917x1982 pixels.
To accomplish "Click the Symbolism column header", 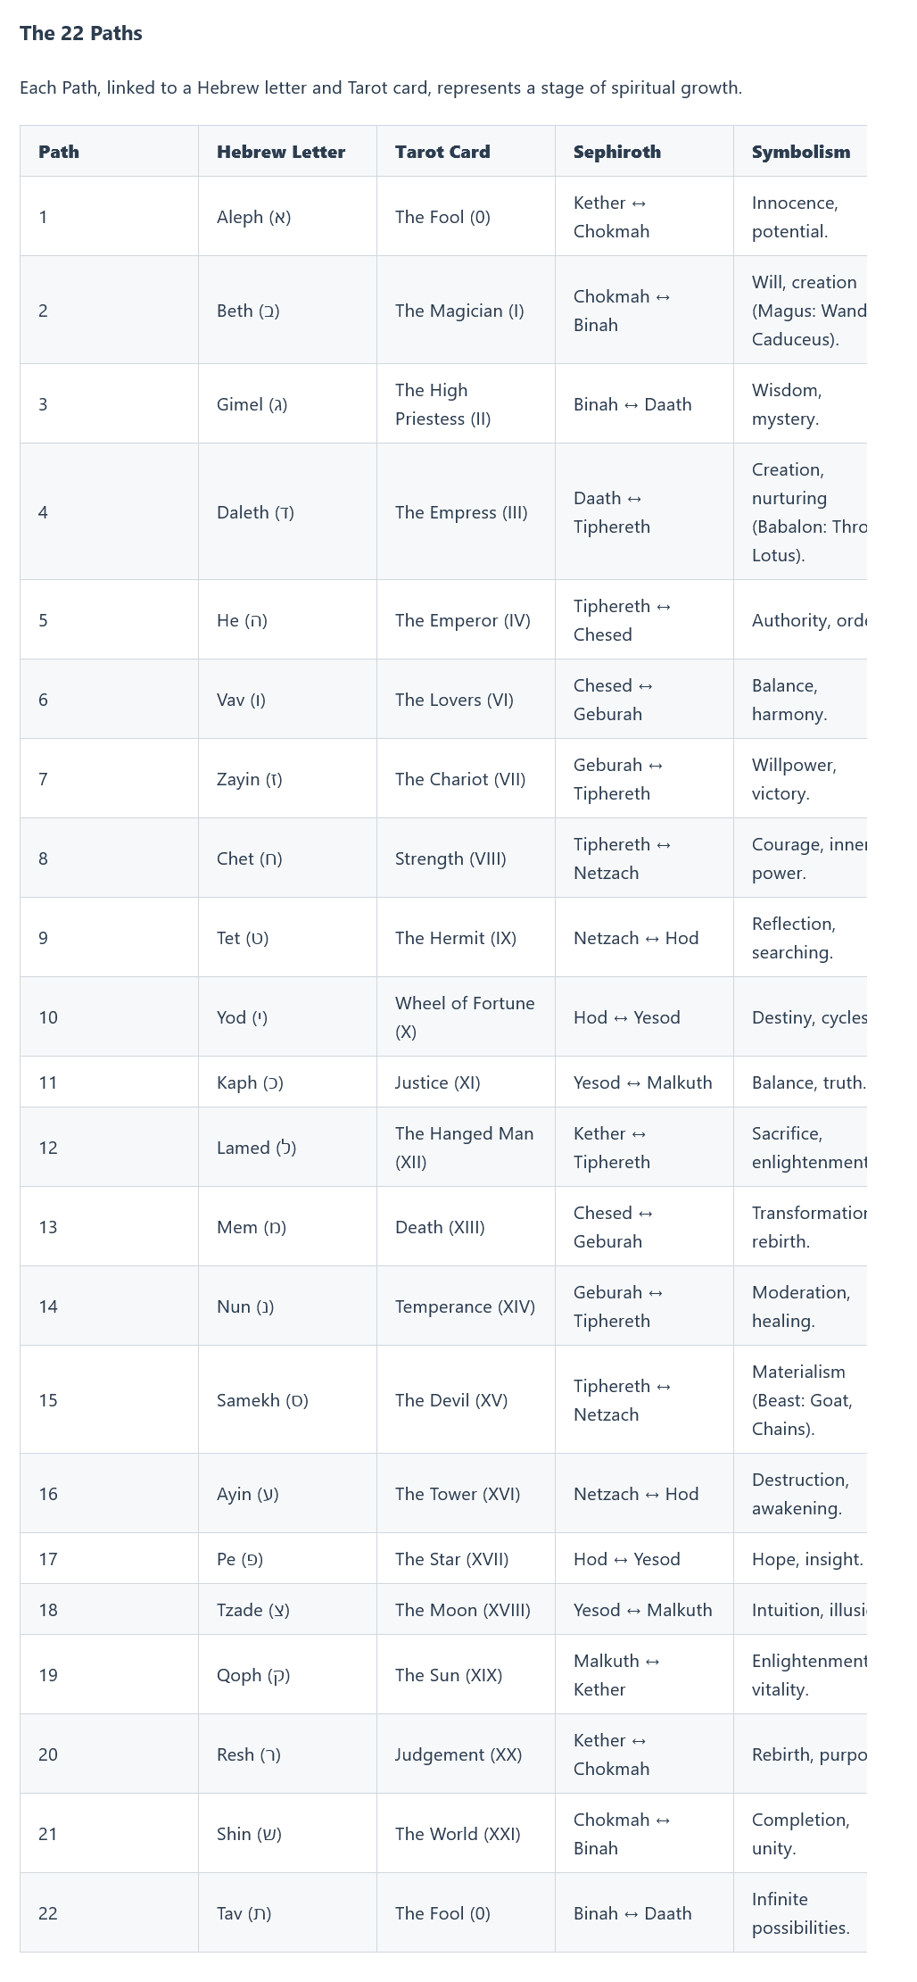I will [800, 152].
